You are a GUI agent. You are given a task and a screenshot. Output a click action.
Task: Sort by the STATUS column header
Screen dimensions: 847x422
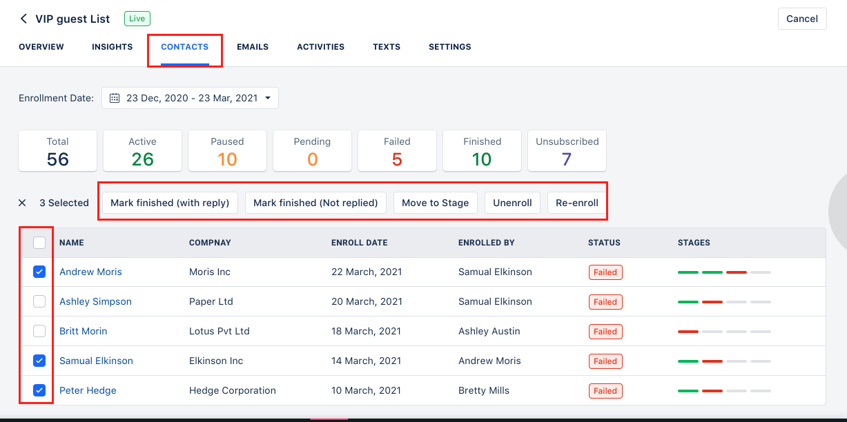point(604,243)
